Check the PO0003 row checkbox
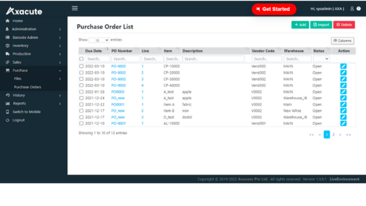 tap(81, 92)
